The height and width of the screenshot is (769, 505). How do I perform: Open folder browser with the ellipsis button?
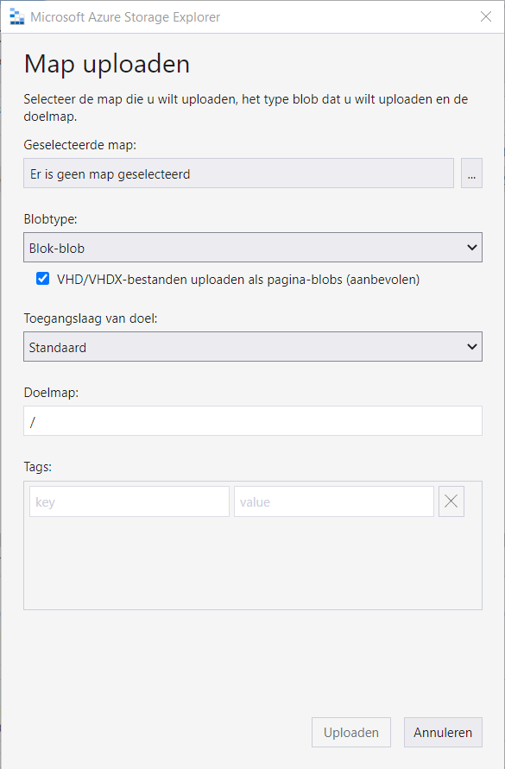pos(471,173)
